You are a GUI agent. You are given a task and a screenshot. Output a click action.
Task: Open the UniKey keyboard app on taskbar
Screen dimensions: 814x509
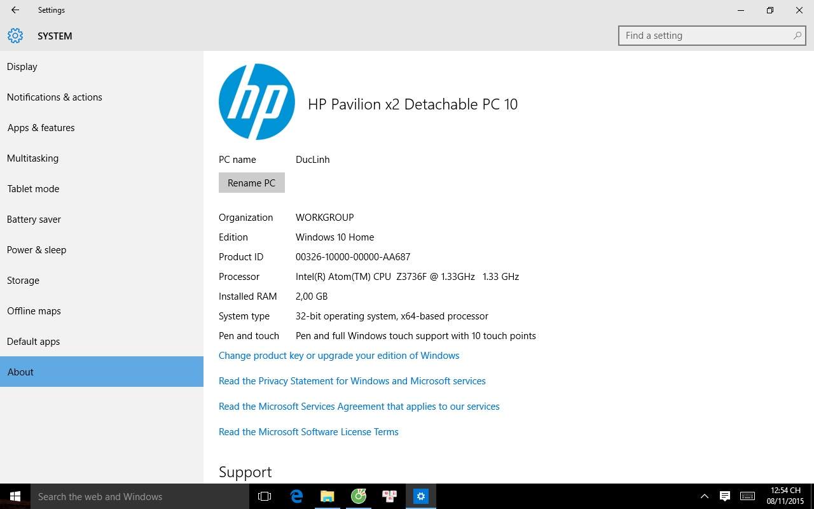pyautogui.click(x=390, y=496)
